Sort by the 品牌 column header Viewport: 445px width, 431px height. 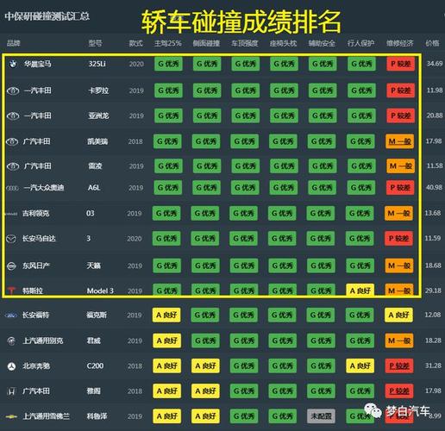[x=13, y=43]
